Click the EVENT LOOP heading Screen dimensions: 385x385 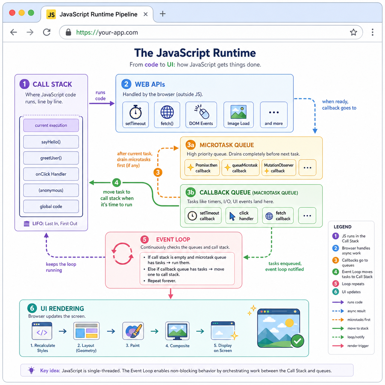pyautogui.click(x=173, y=239)
